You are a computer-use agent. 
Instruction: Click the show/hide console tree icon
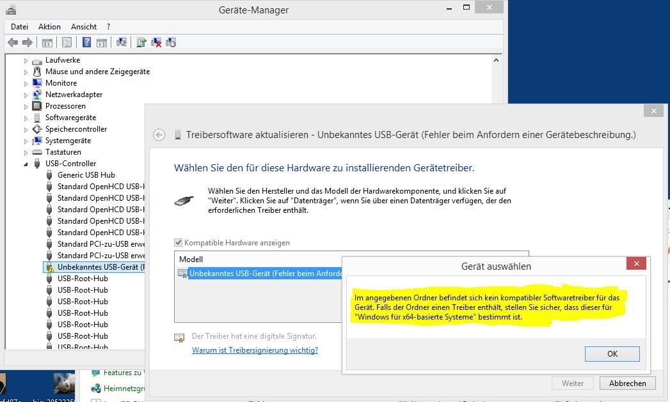[47, 42]
